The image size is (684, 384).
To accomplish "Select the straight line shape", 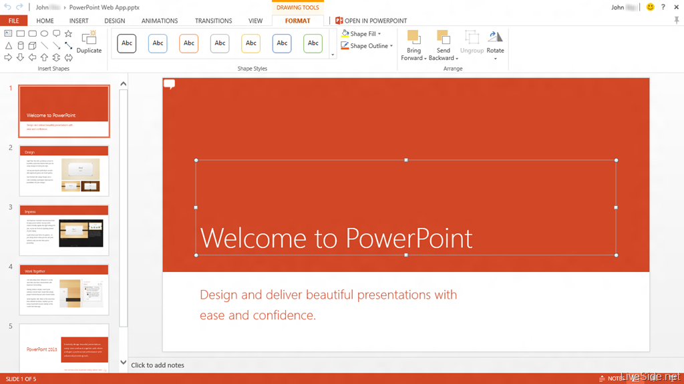I will 45,45.
